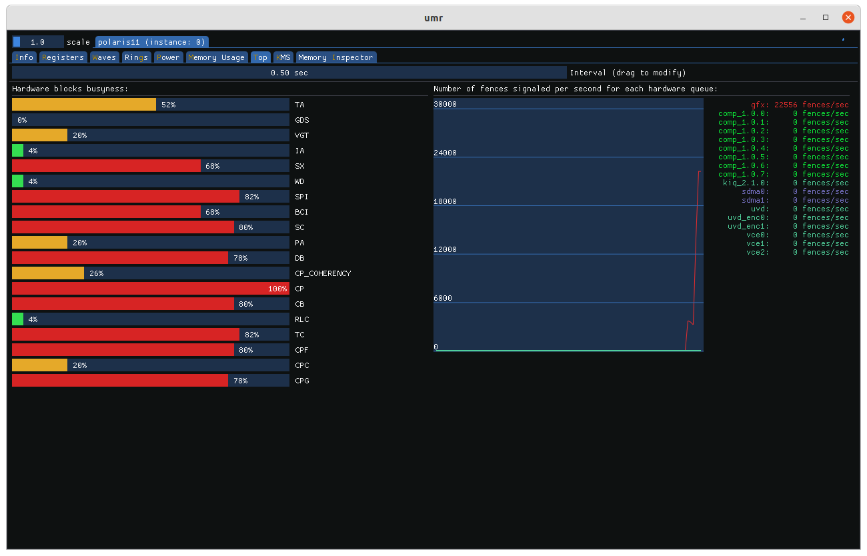Click the vce2 legend entry
Viewport: 867px width, 556px height.
click(798, 252)
